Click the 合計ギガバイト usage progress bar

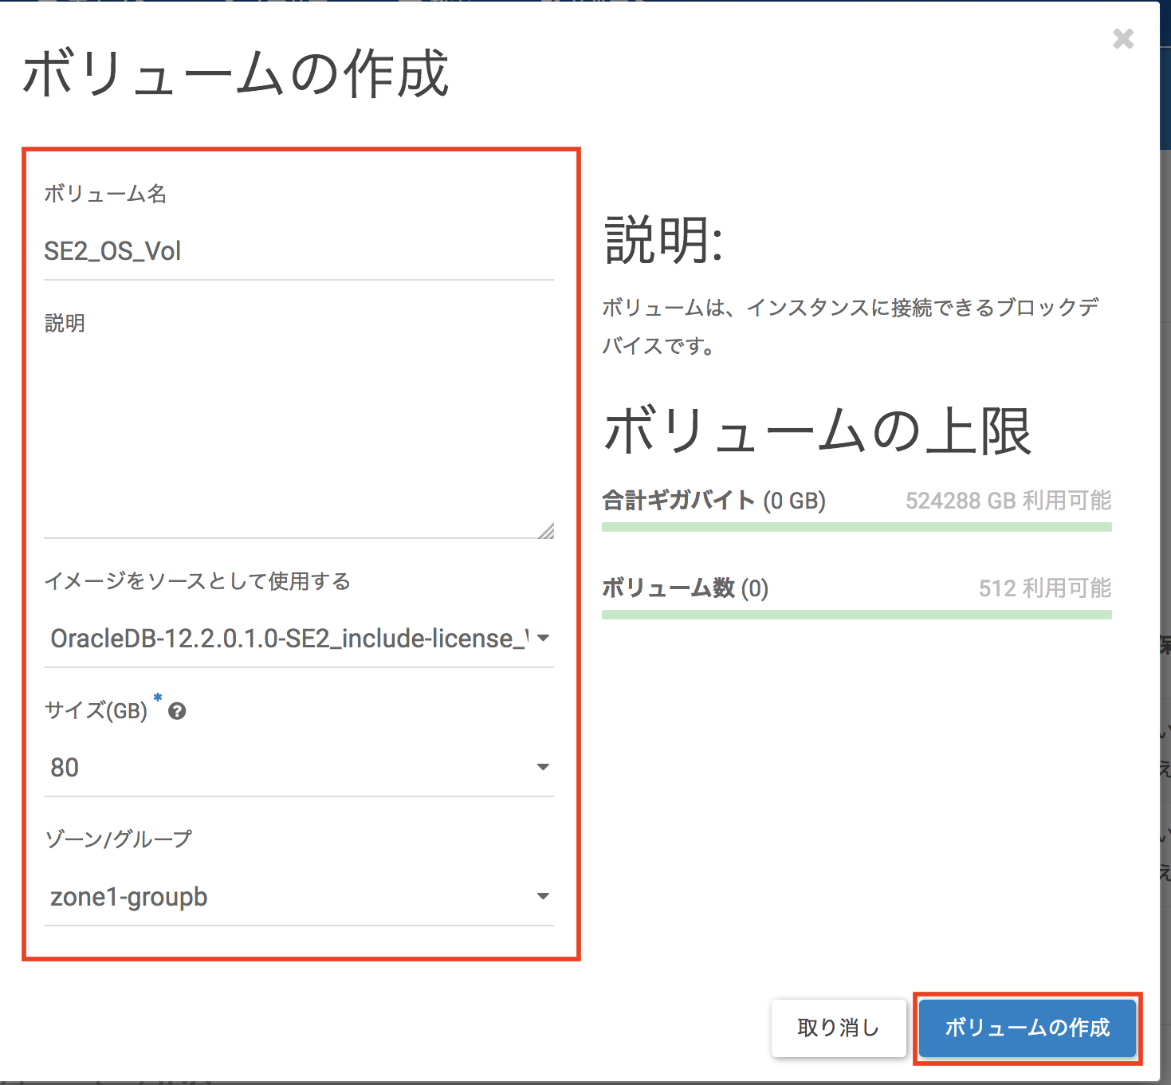click(856, 527)
